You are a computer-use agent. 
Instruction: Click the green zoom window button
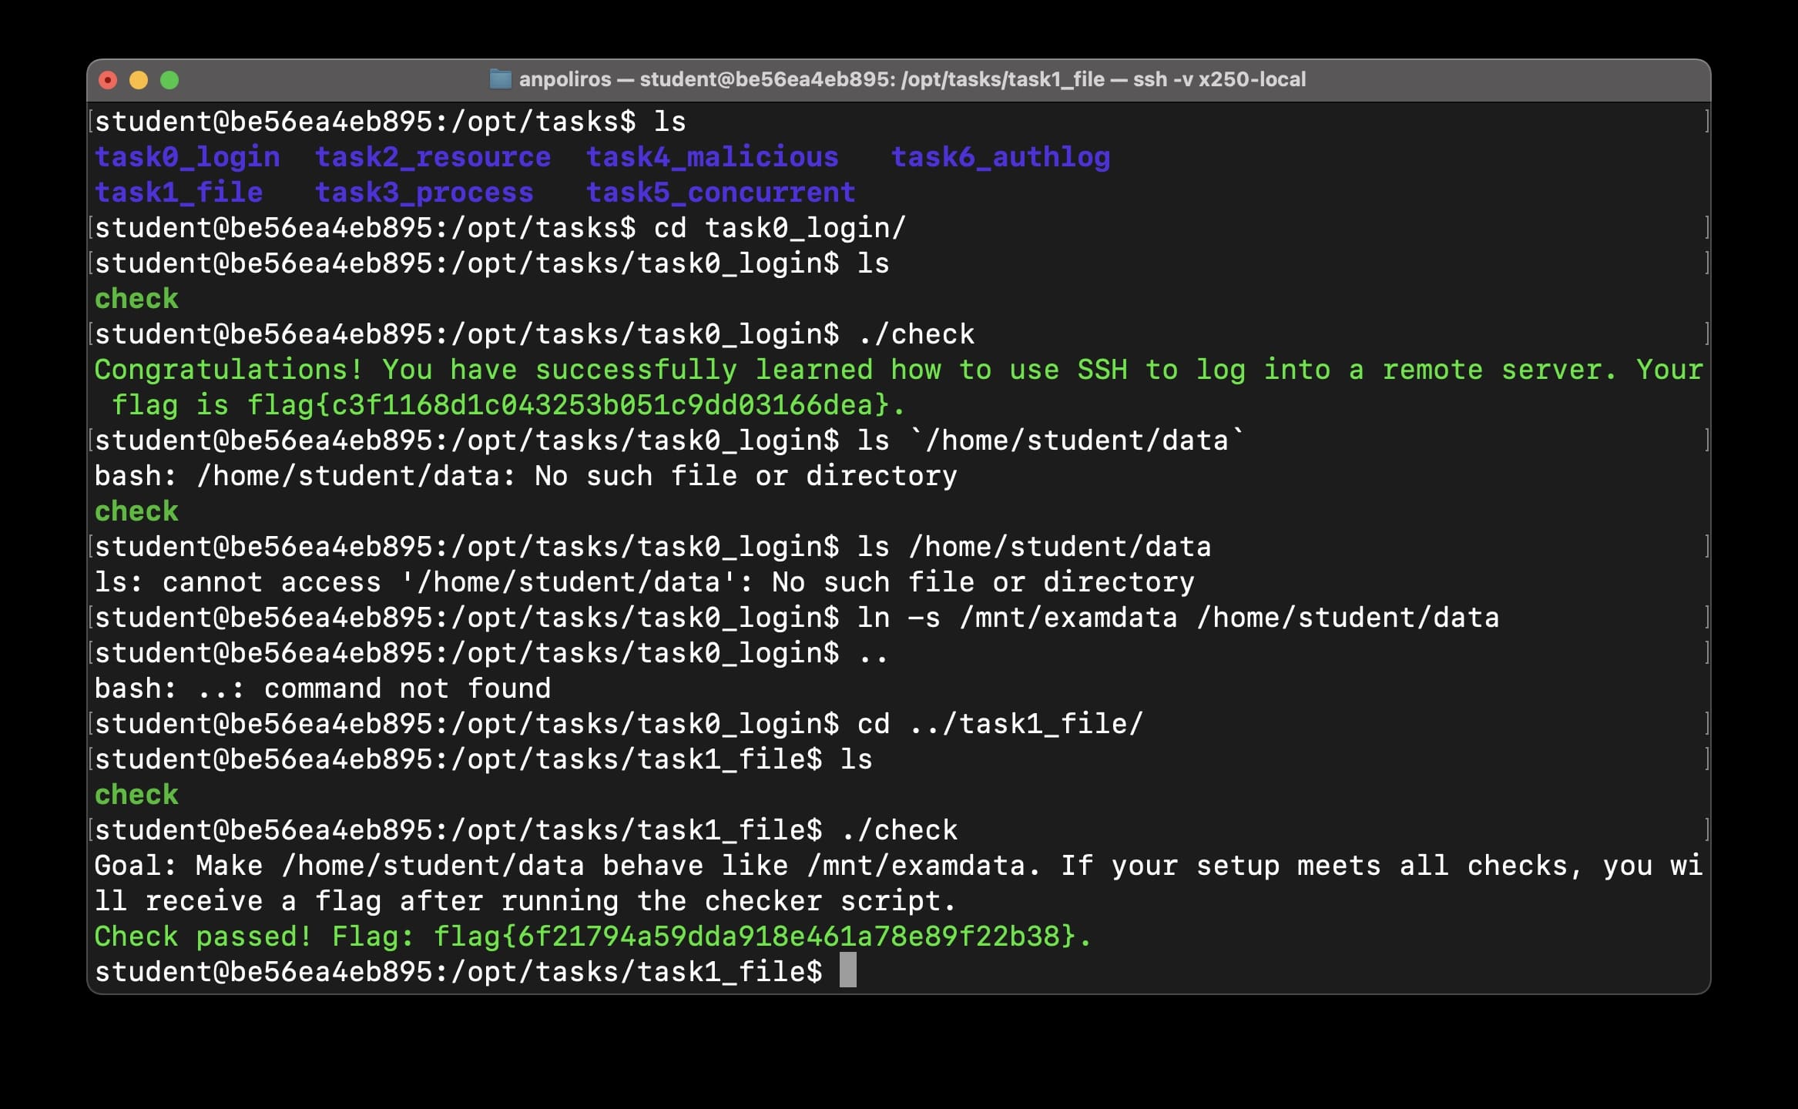pyautogui.click(x=169, y=80)
